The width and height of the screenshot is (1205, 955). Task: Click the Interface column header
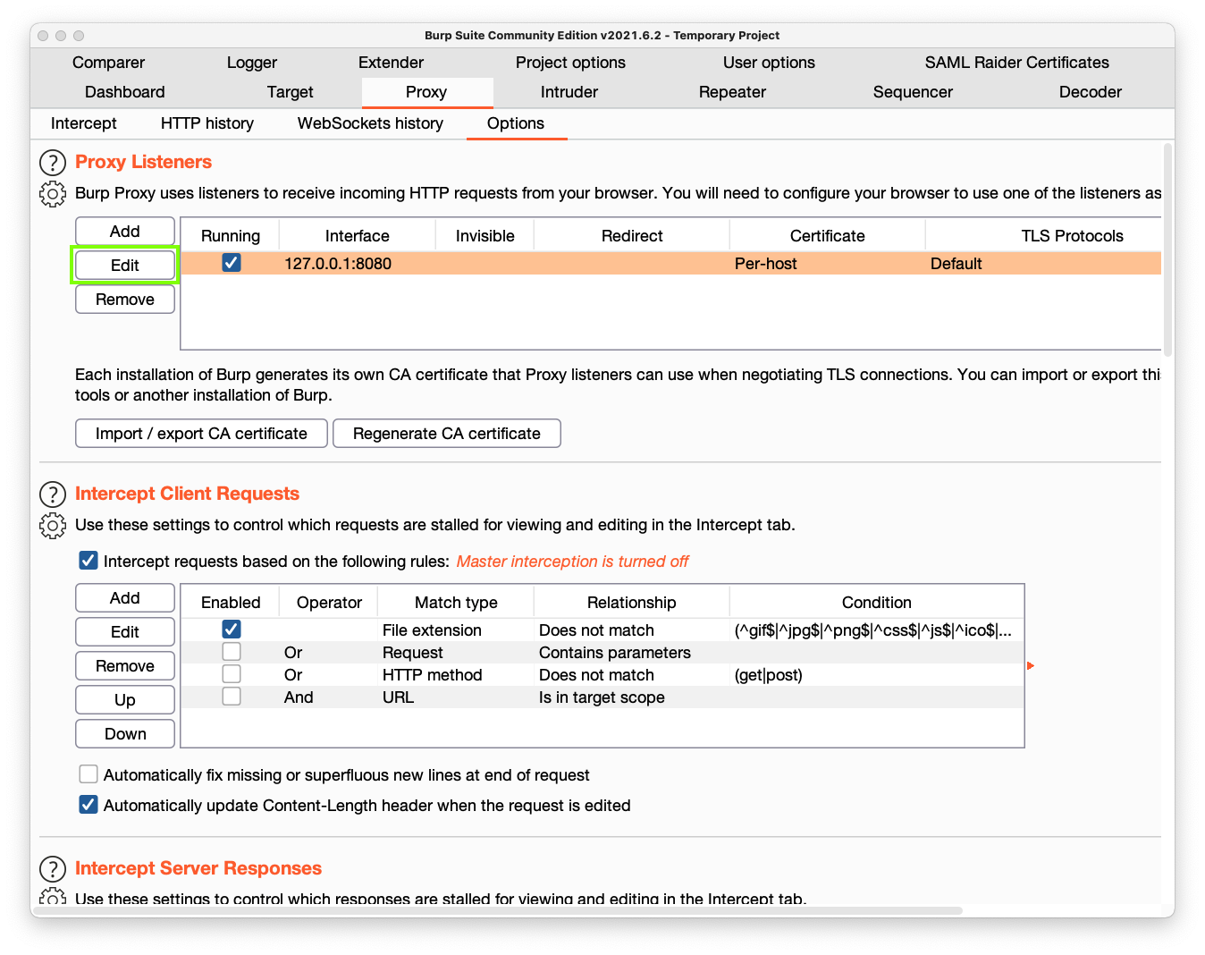[x=358, y=236]
